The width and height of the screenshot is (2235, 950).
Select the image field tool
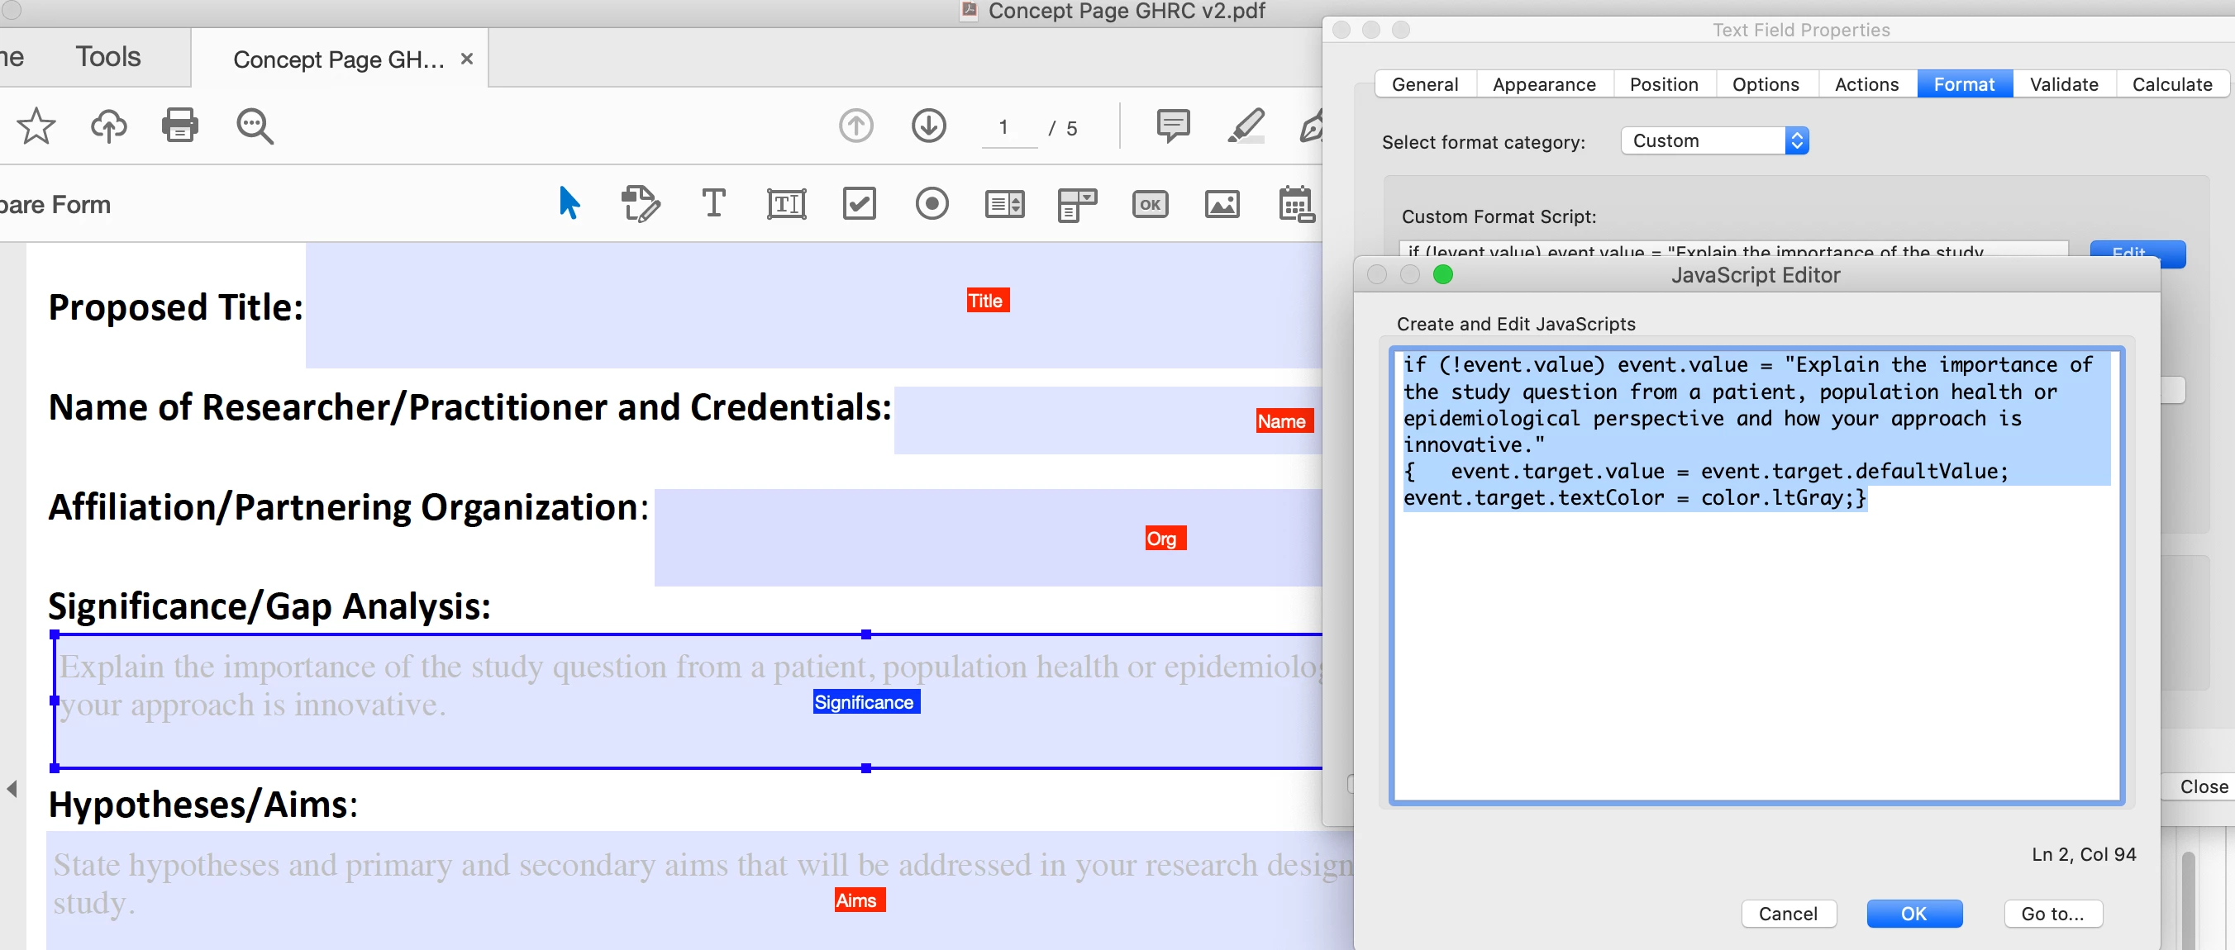[x=1222, y=205]
